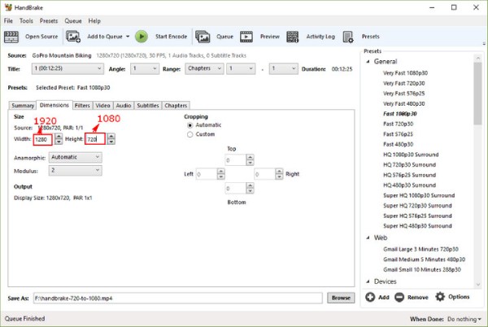
Task: Click the Save As path field
Action: coord(177,298)
